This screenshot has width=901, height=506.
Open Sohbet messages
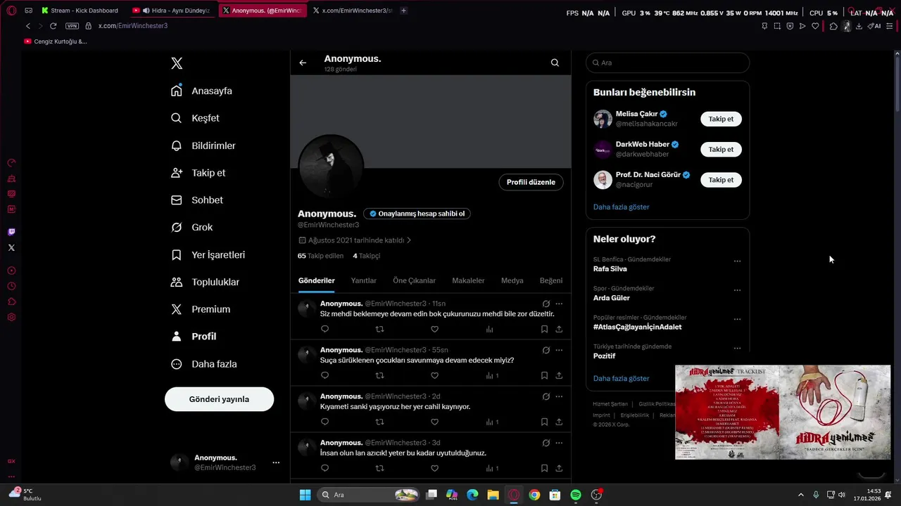(x=197, y=200)
